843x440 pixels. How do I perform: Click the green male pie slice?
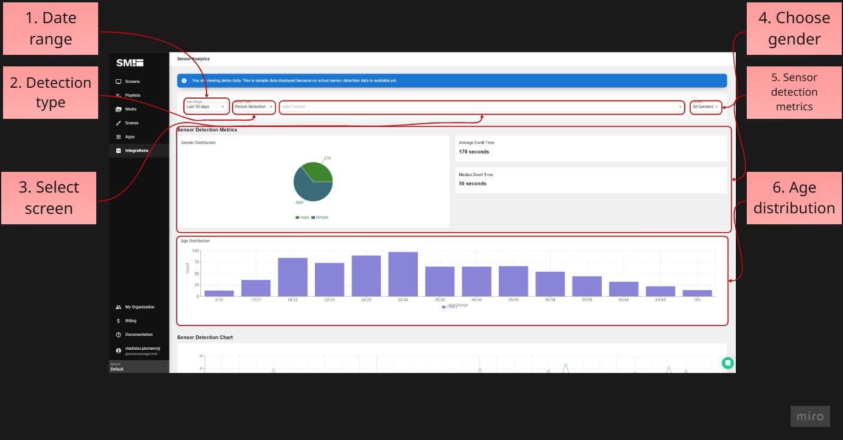click(319, 172)
